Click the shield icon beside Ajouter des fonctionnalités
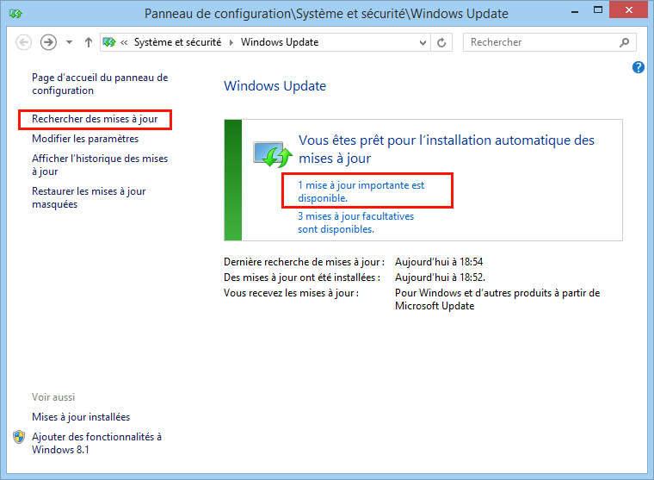The width and height of the screenshot is (654, 480). [x=19, y=437]
